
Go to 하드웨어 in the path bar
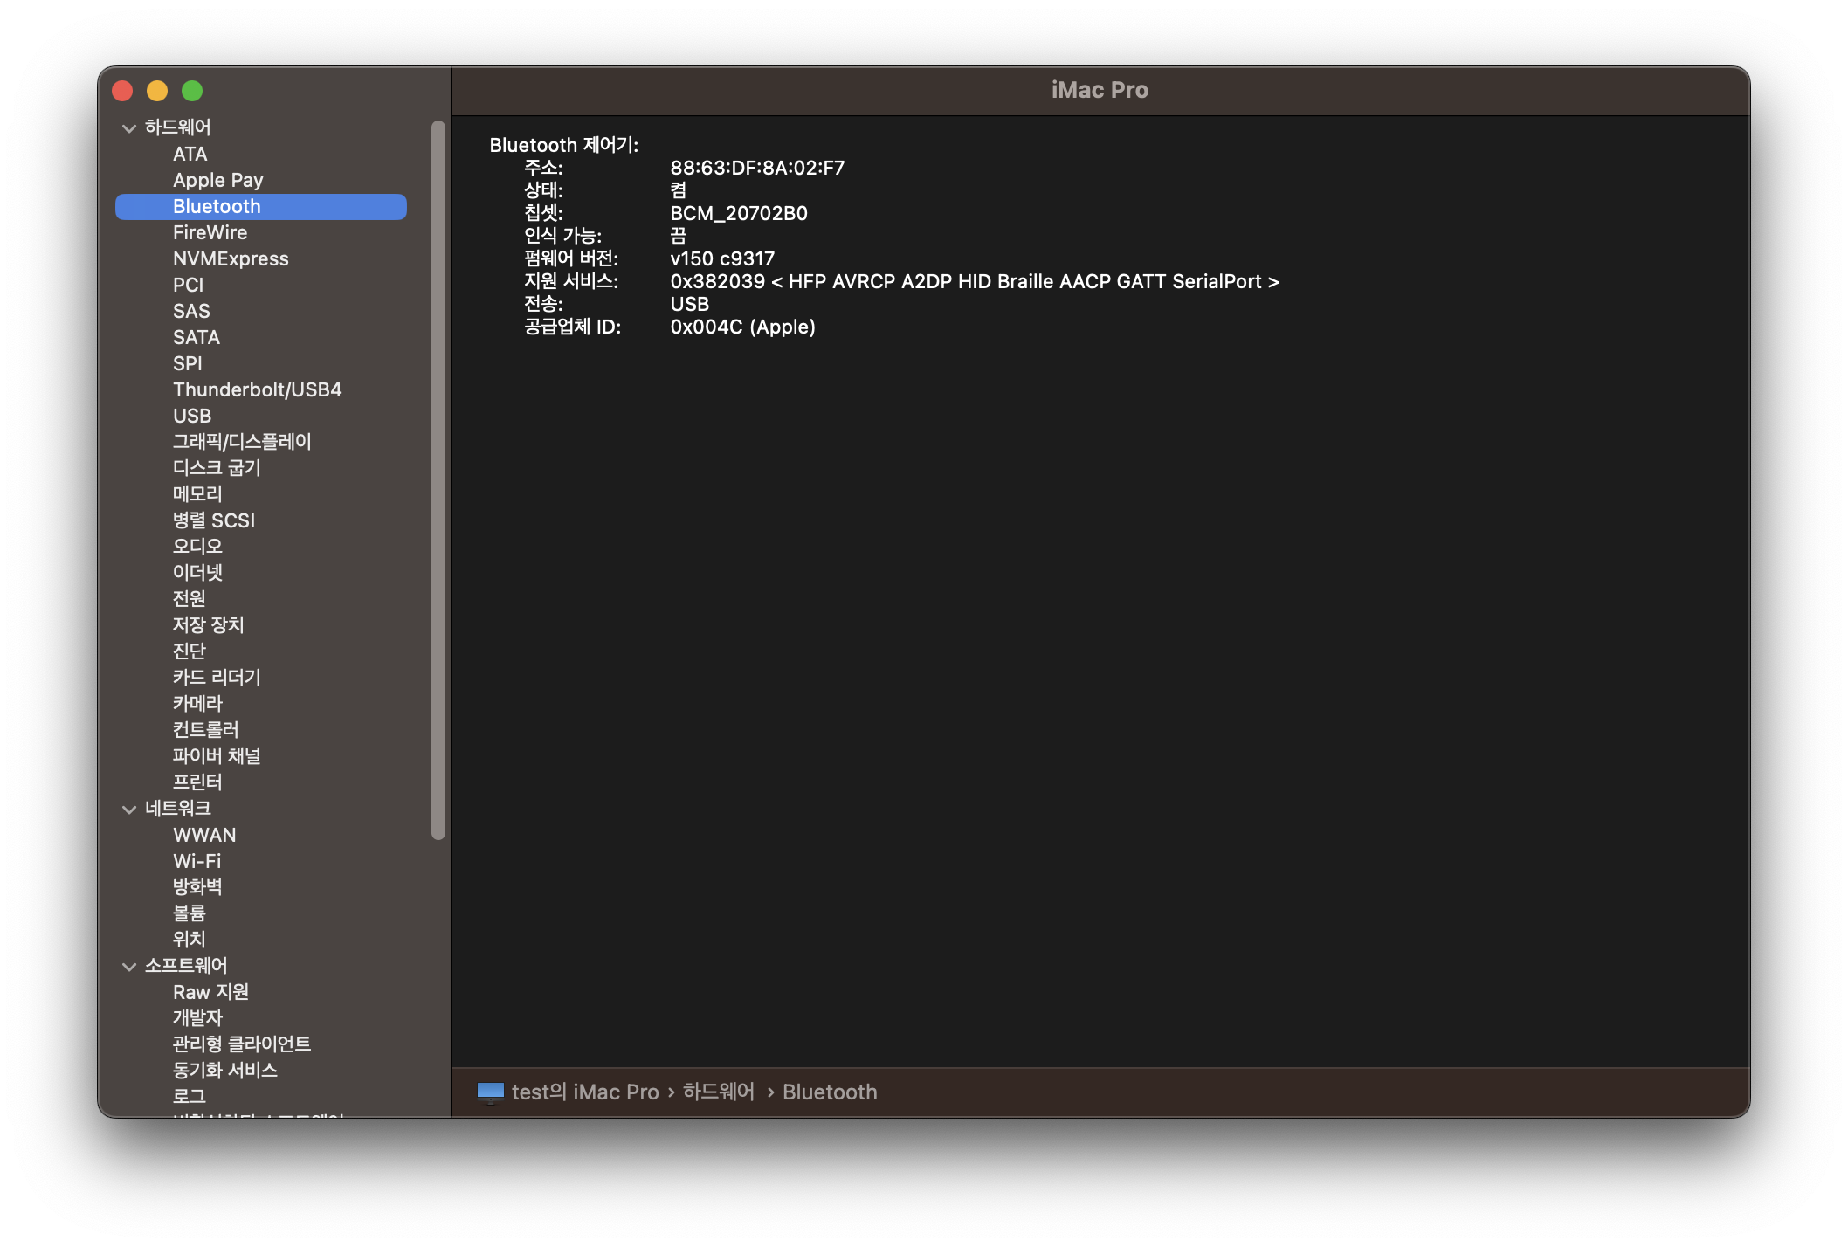tap(719, 1092)
